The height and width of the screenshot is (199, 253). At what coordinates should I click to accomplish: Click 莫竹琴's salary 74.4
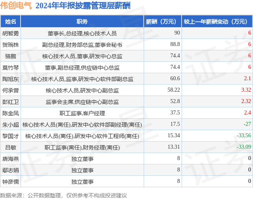(x=175, y=67)
